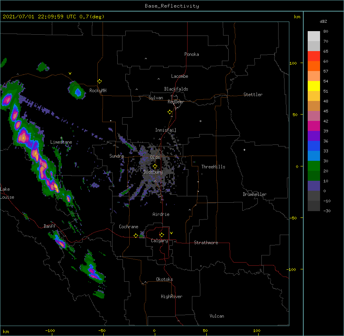Select the Cochrane label

(x=129, y=227)
